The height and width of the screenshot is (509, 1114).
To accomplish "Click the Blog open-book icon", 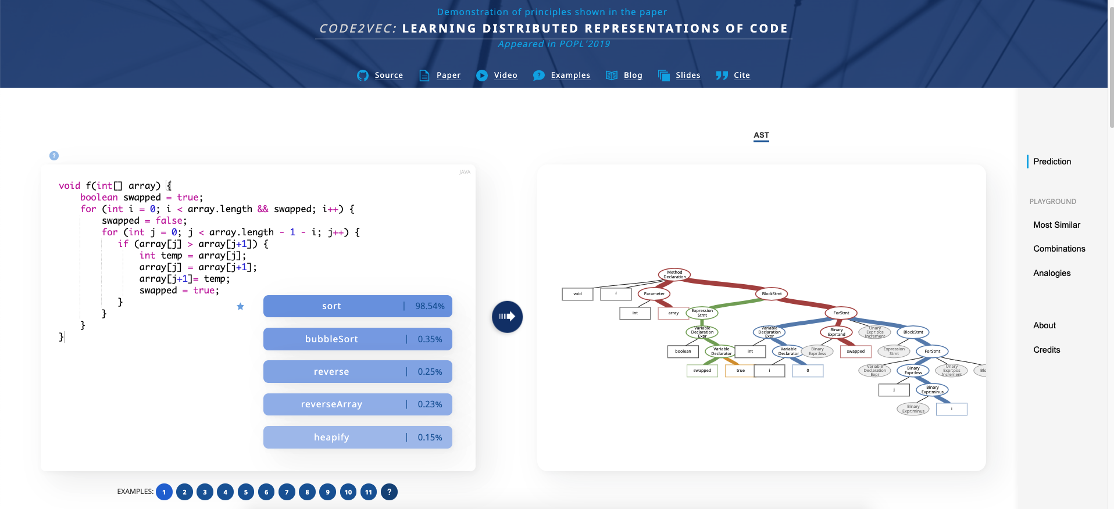I will (612, 76).
